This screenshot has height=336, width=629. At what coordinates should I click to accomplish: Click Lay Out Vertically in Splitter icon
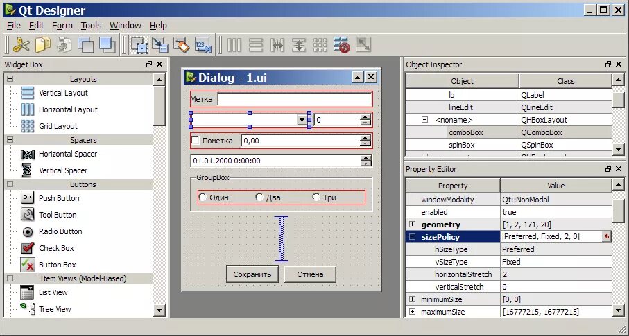coord(298,44)
